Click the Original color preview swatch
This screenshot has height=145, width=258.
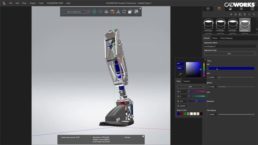tap(180, 68)
